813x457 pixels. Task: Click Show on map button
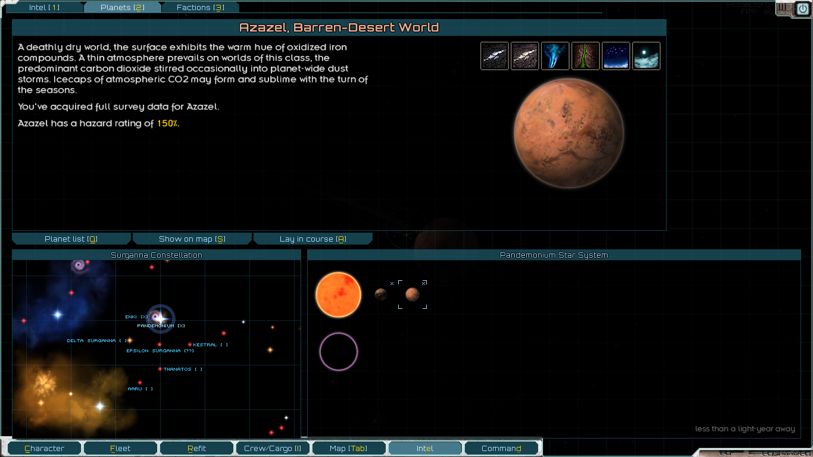point(192,239)
